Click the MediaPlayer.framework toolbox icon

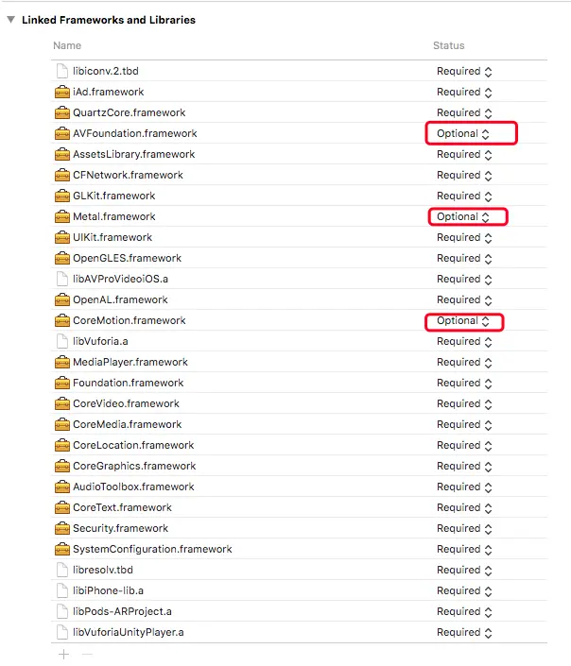[62, 363]
